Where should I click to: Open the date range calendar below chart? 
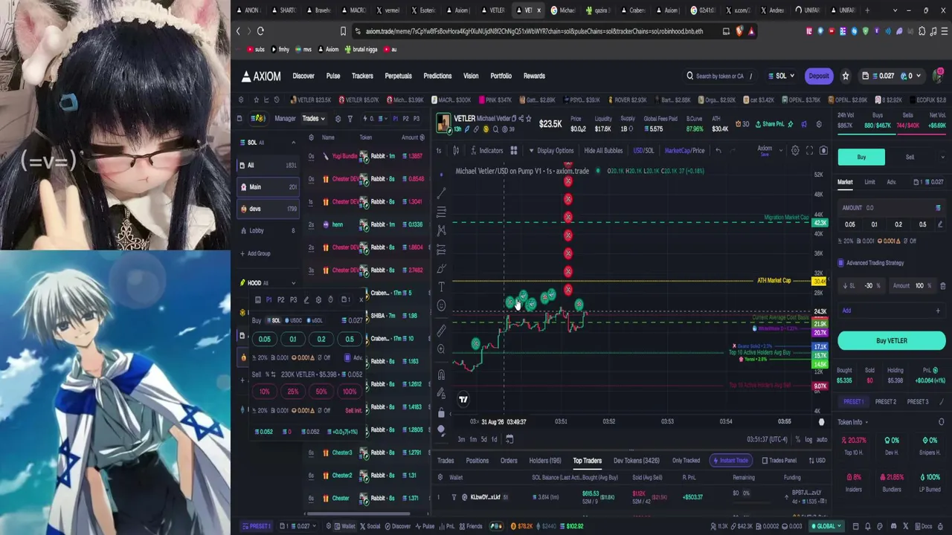pyautogui.click(x=509, y=439)
